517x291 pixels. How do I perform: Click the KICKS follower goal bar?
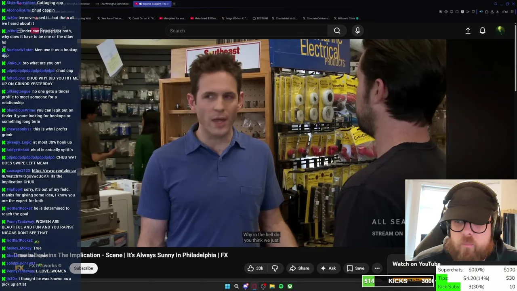[x=398, y=281]
